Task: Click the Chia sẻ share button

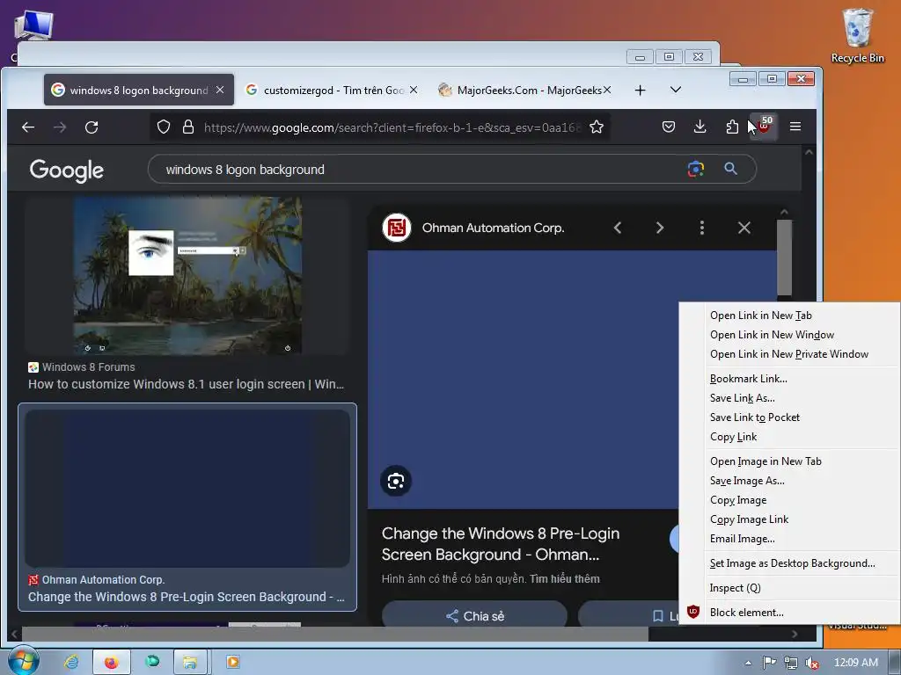Action: coord(474,616)
